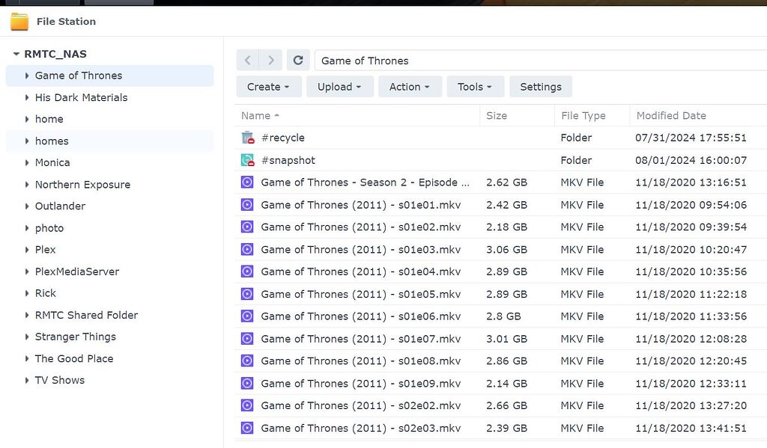Click video icon for s01e08.mkv

247,360
